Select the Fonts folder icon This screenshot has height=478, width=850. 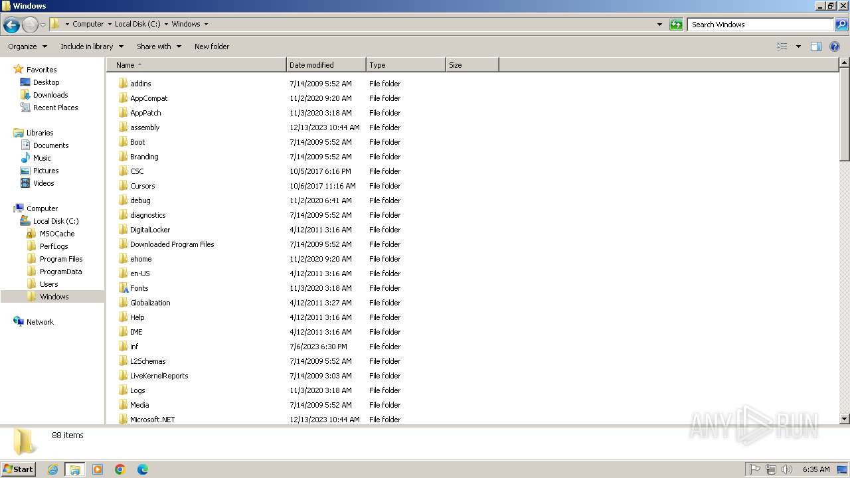click(123, 288)
